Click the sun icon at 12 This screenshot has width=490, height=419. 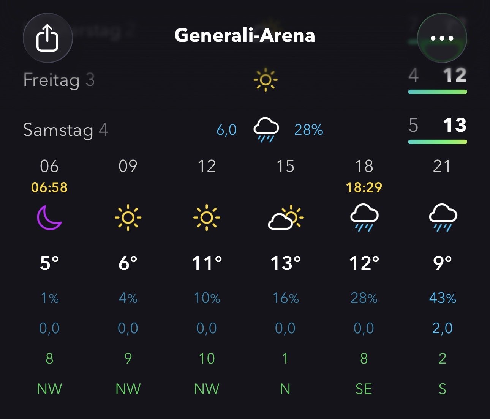click(x=207, y=217)
